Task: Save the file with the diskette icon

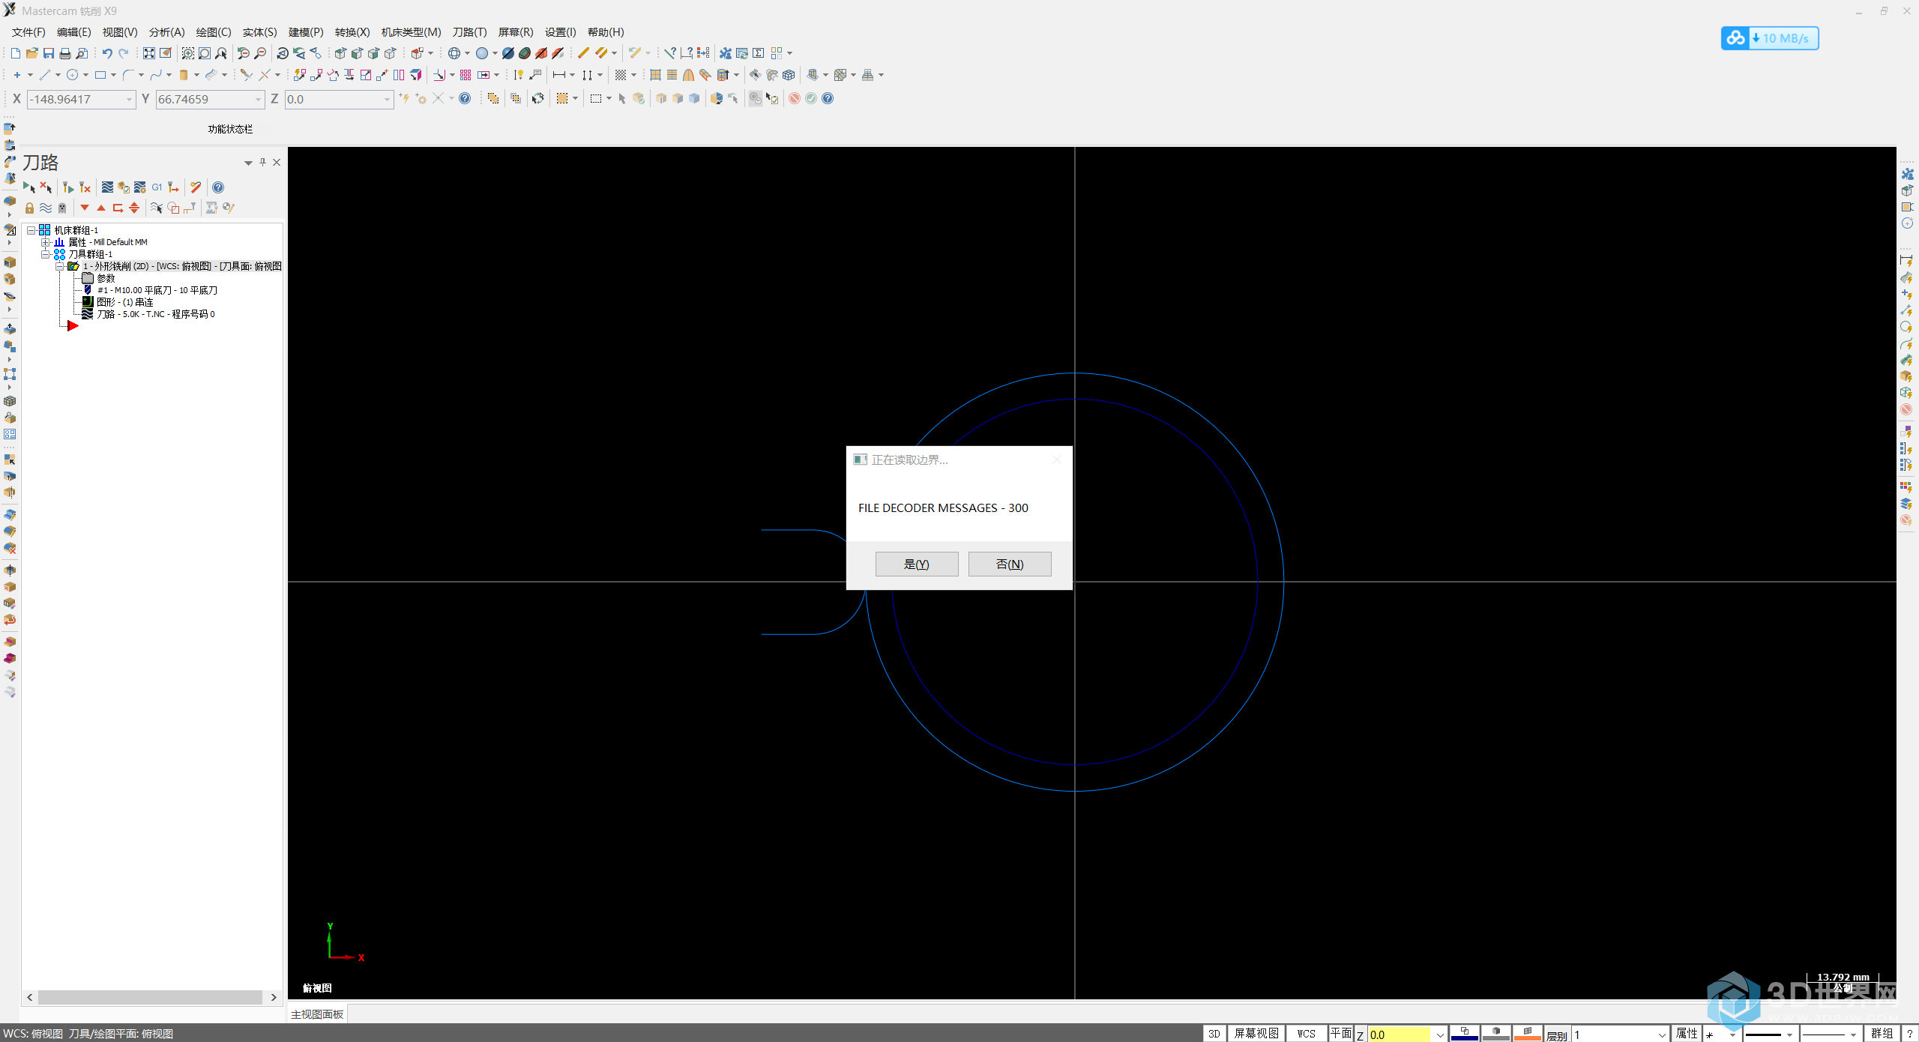Action: pyautogui.click(x=49, y=53)
